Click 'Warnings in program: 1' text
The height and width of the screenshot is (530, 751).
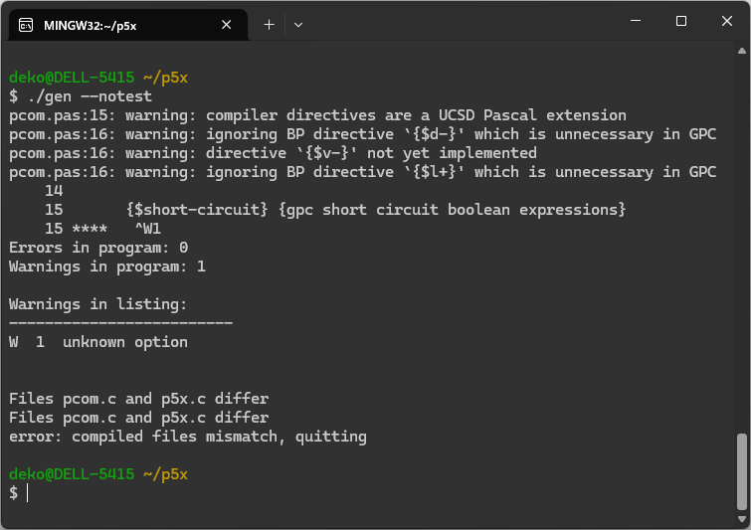(x=107, y=266)
